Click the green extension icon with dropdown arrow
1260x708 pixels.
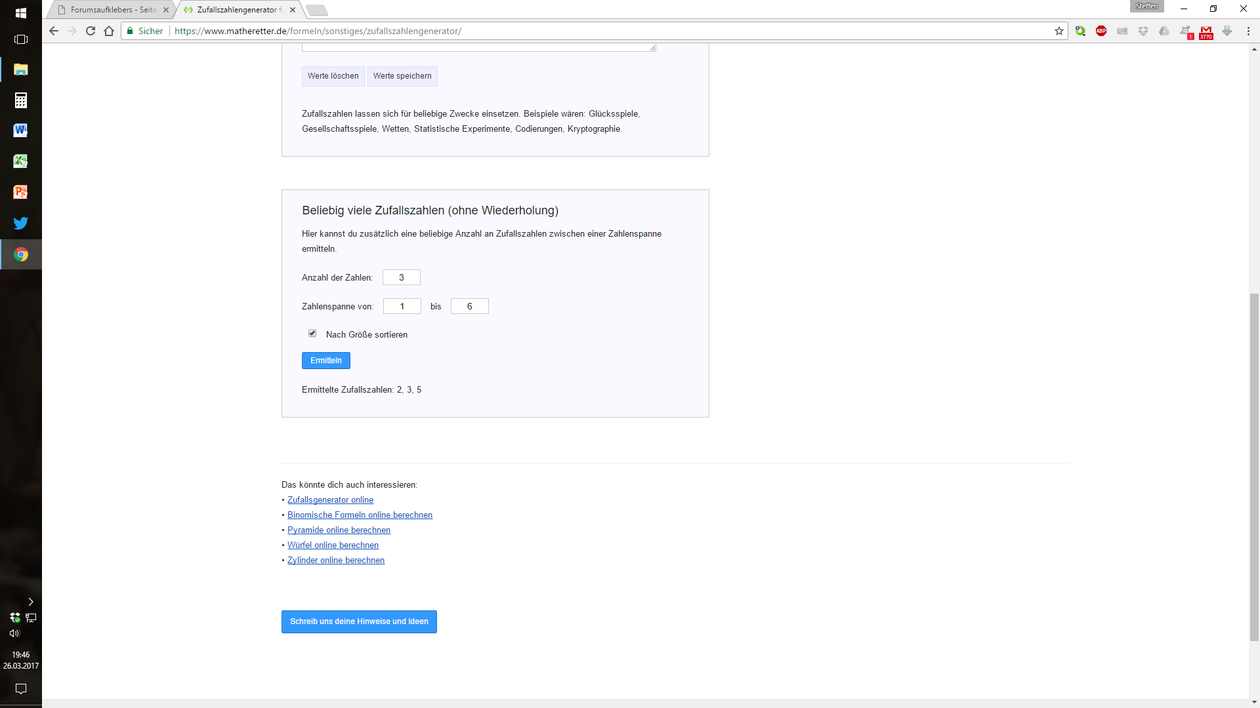pos(1080,31)
